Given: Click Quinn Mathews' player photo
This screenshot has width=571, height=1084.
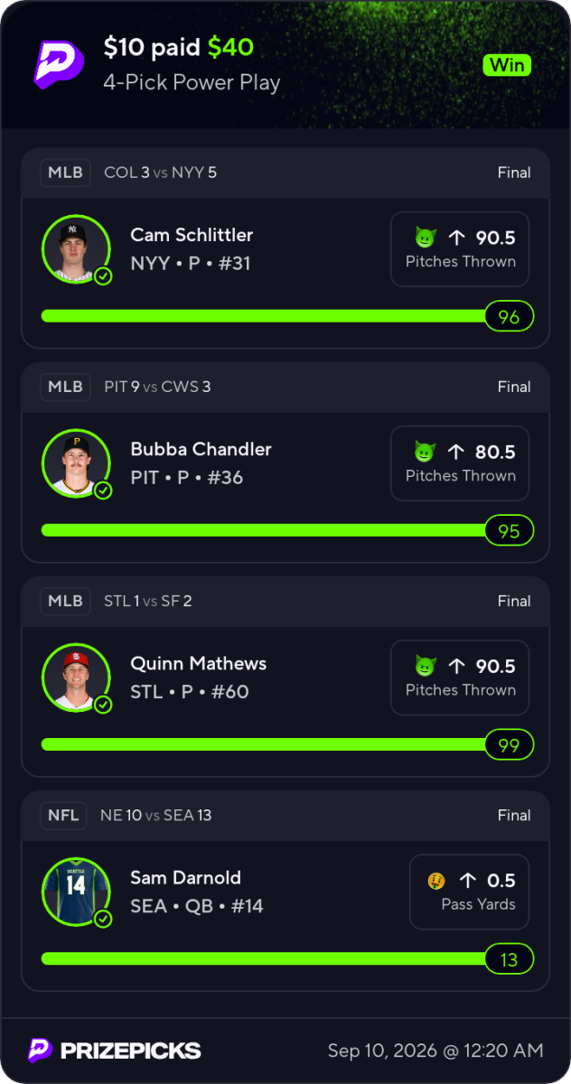Looking at the screenshot, I should (x=76, y=677).
